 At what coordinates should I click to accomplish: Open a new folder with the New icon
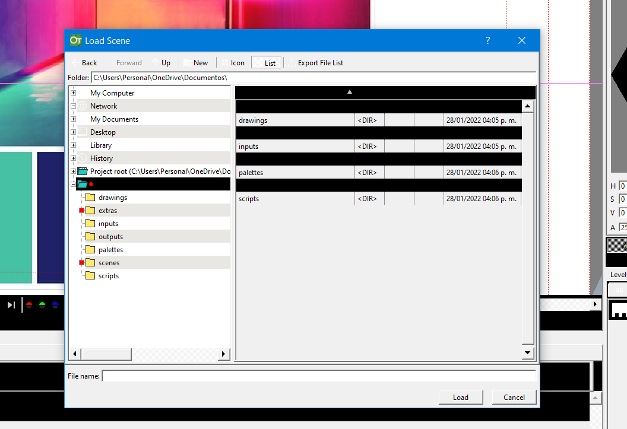pos(197,62)
